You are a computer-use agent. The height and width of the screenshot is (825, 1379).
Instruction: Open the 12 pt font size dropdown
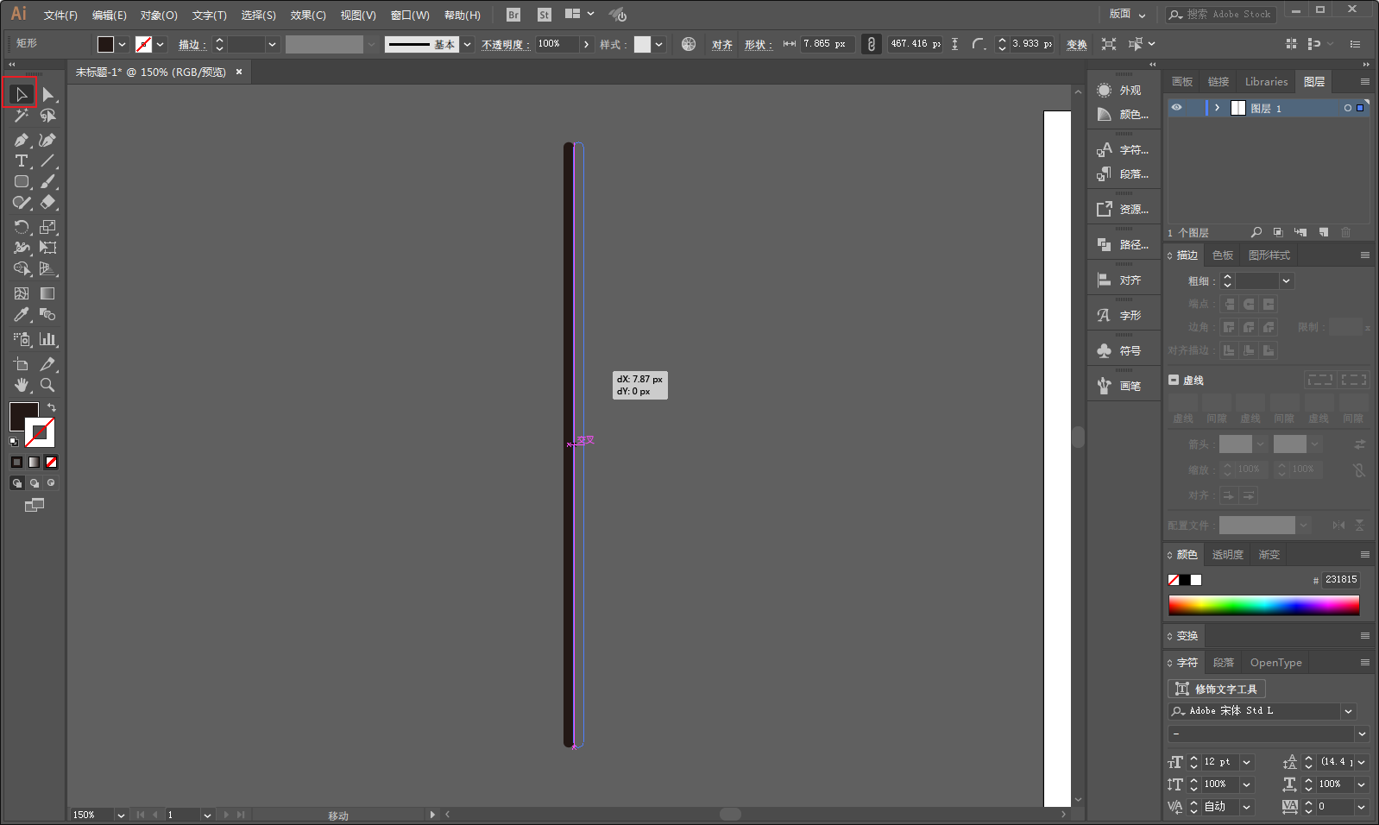[1246, 762]
